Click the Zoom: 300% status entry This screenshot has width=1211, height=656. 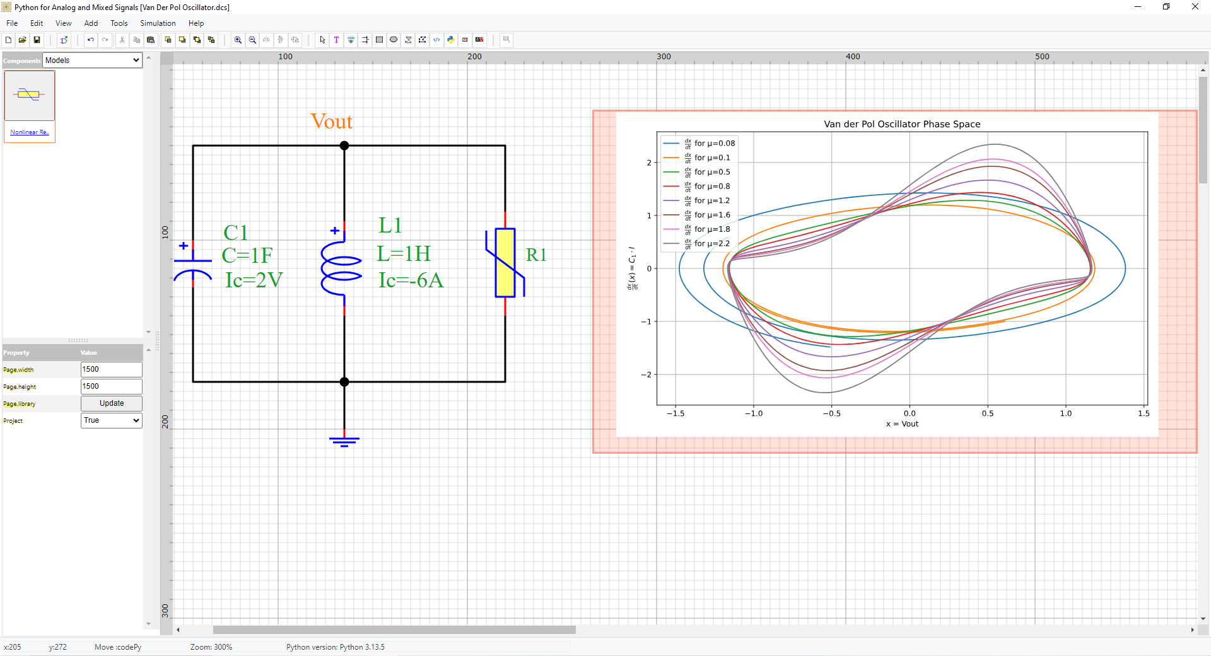[x=211, y=647]
